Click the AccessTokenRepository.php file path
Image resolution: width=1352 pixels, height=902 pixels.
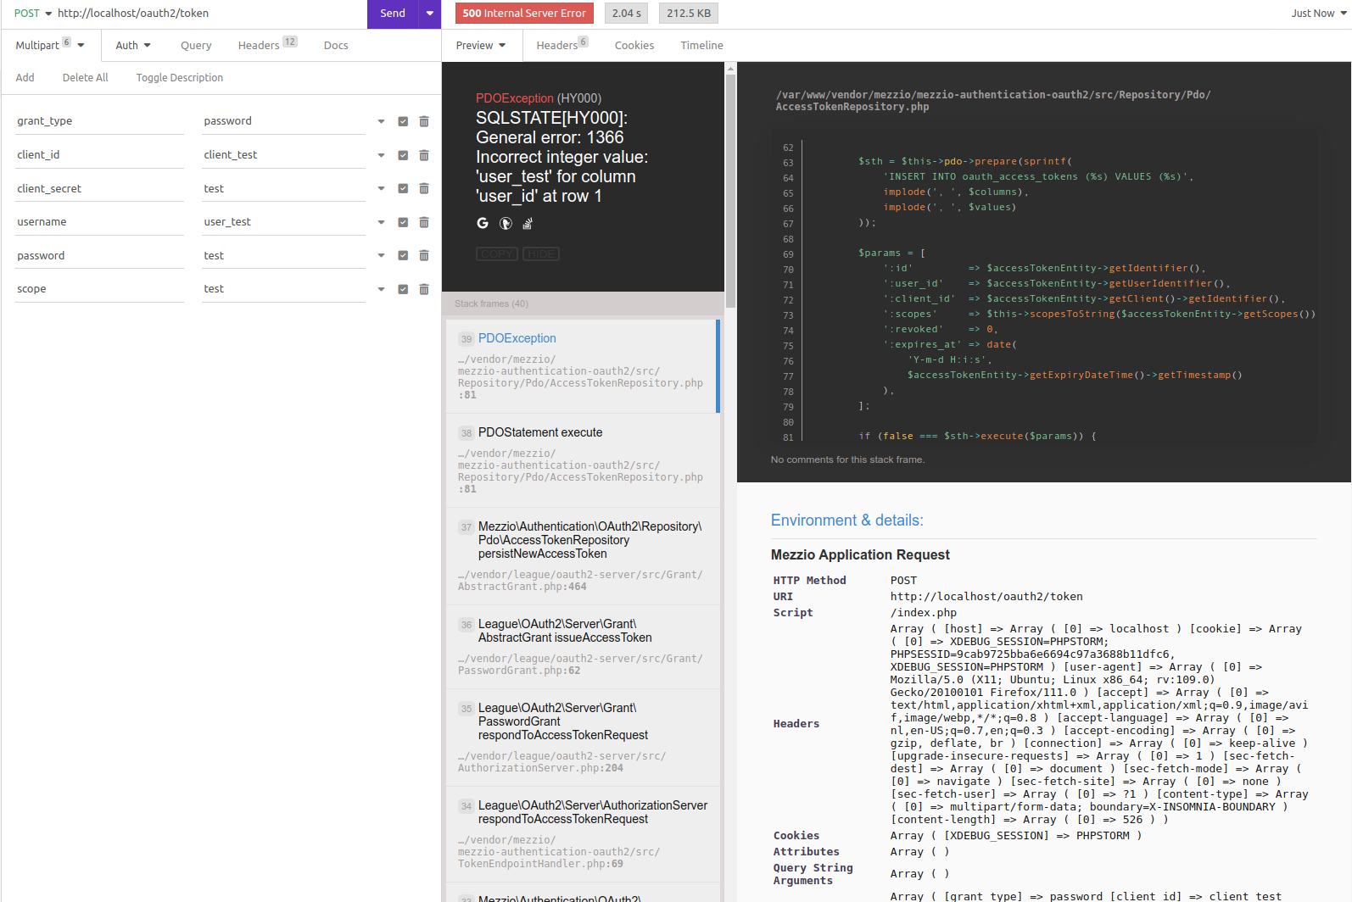click(x=993, y=101)
